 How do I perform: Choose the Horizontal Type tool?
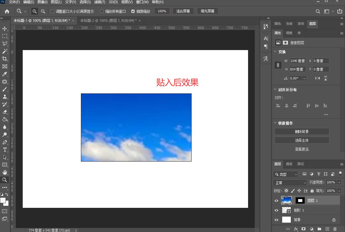point(5,150)
